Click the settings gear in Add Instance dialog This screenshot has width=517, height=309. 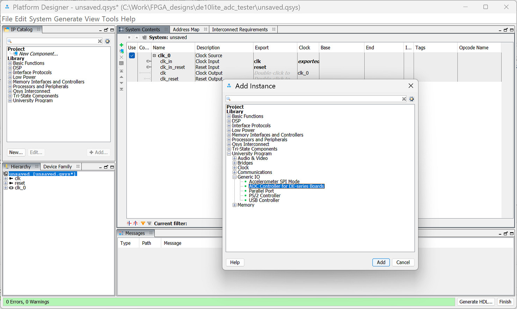(x=412, y=99)
